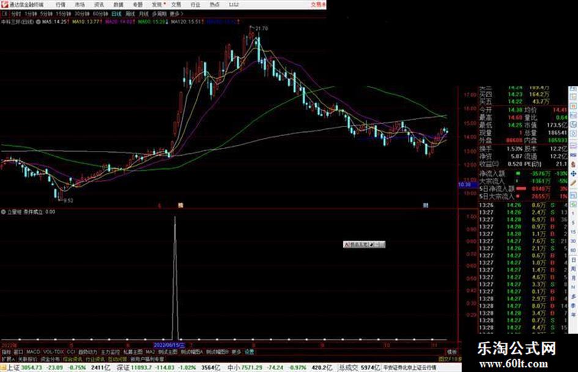This screenshot has width=578, height=372.
Task: Click the 中小 index in status bar
Action: [x=234, y=368]
